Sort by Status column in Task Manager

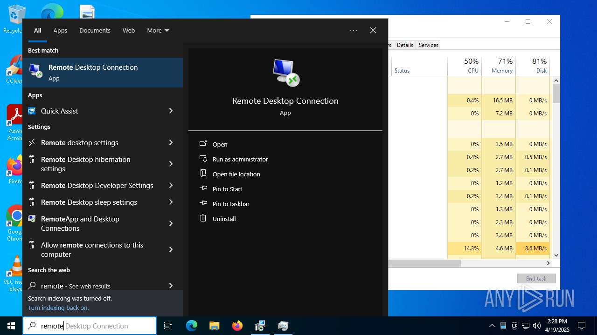(x=419, y=66)
